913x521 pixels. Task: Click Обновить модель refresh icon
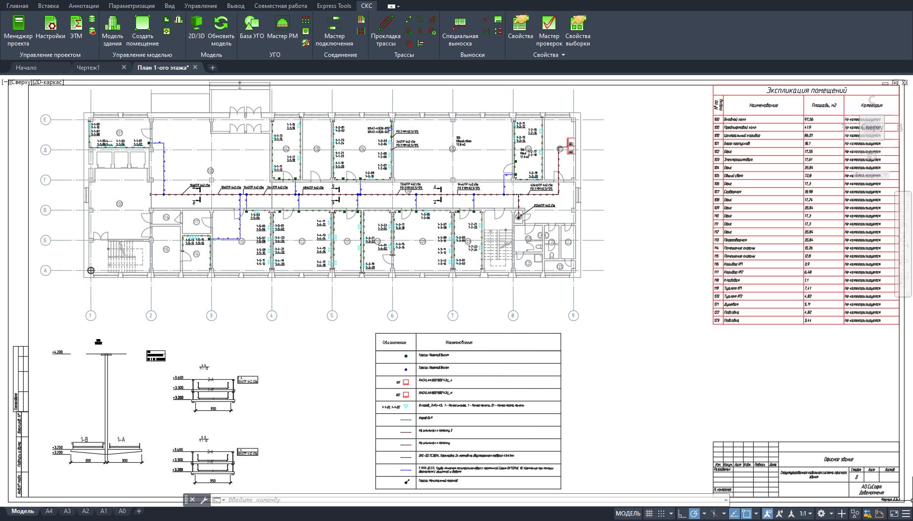point(221,31)
